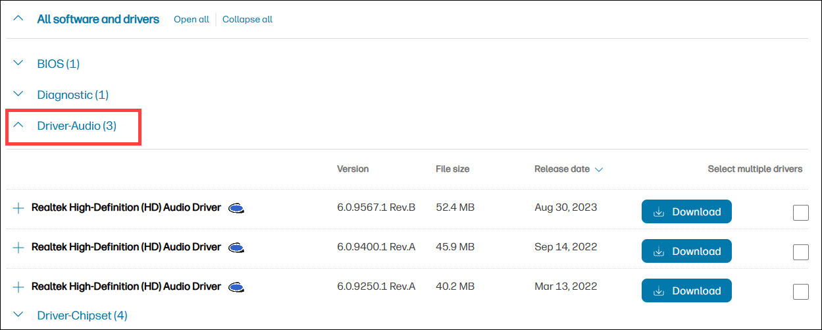Click the Collapse all link

pos(247,20)
